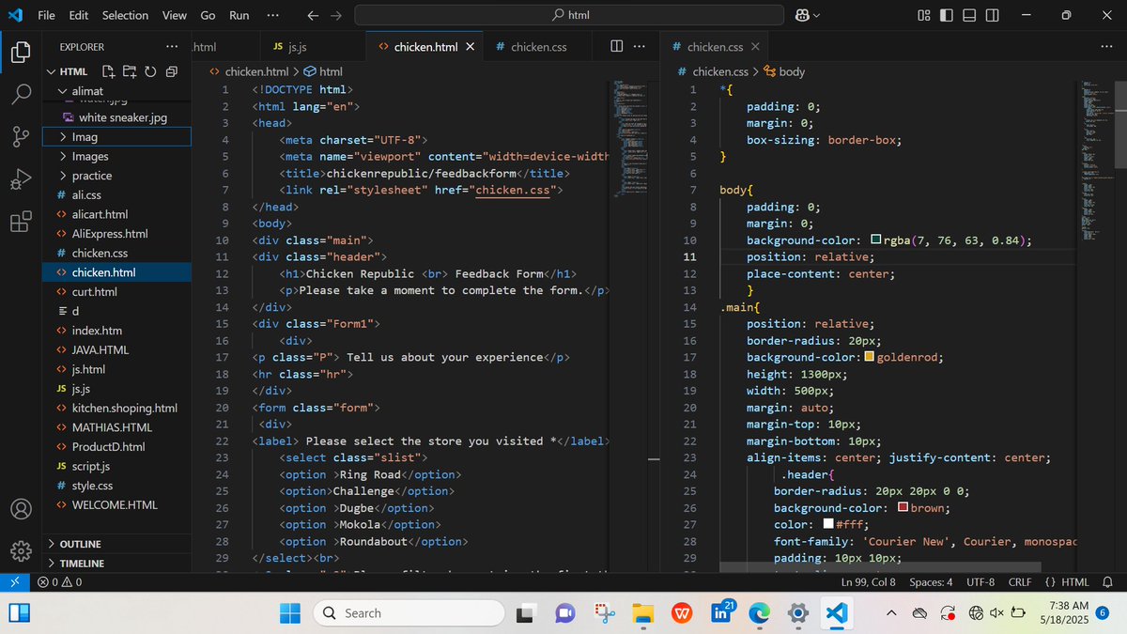This screenshot has height=634, width=1127.
Task: Open Microsoft Edge from the taskbar
Action: 759,613
